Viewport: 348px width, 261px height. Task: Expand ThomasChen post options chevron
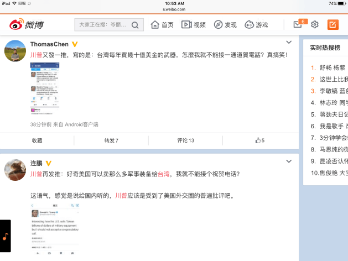(288, 42)
